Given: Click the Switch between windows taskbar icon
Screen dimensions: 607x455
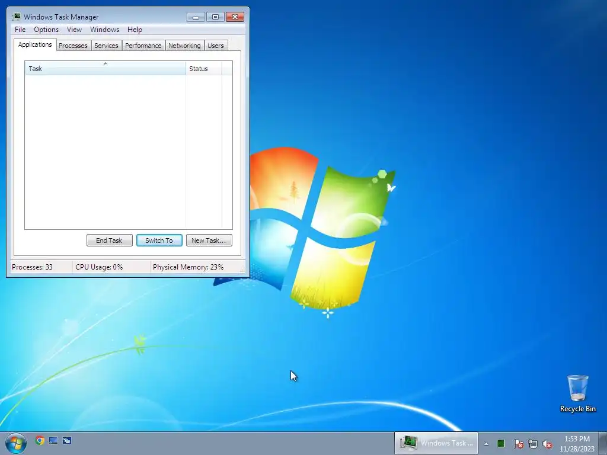Looking at the screenshot, I should pos(67,440).
